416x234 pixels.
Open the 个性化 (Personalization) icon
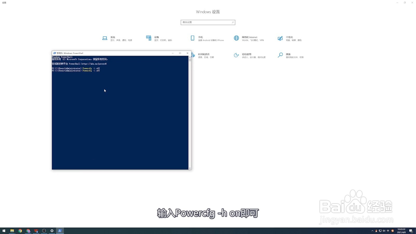point(280,38)
